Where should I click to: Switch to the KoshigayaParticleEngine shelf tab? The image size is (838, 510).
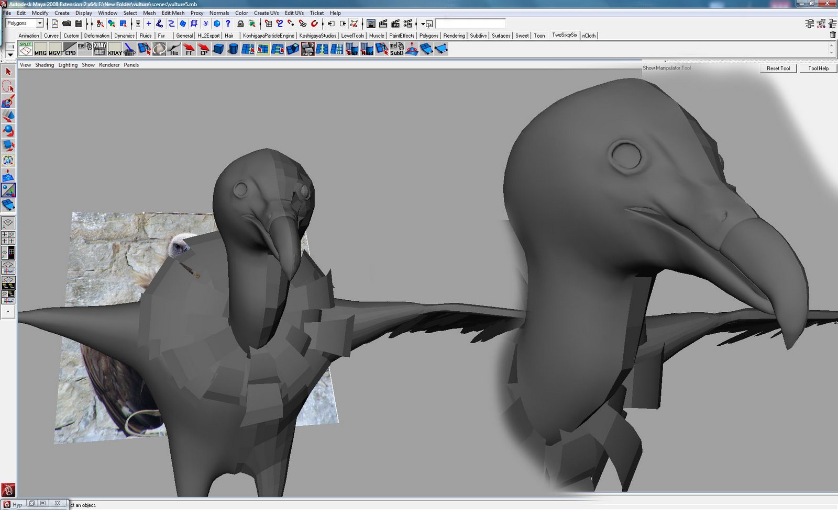tap(269, 36)
